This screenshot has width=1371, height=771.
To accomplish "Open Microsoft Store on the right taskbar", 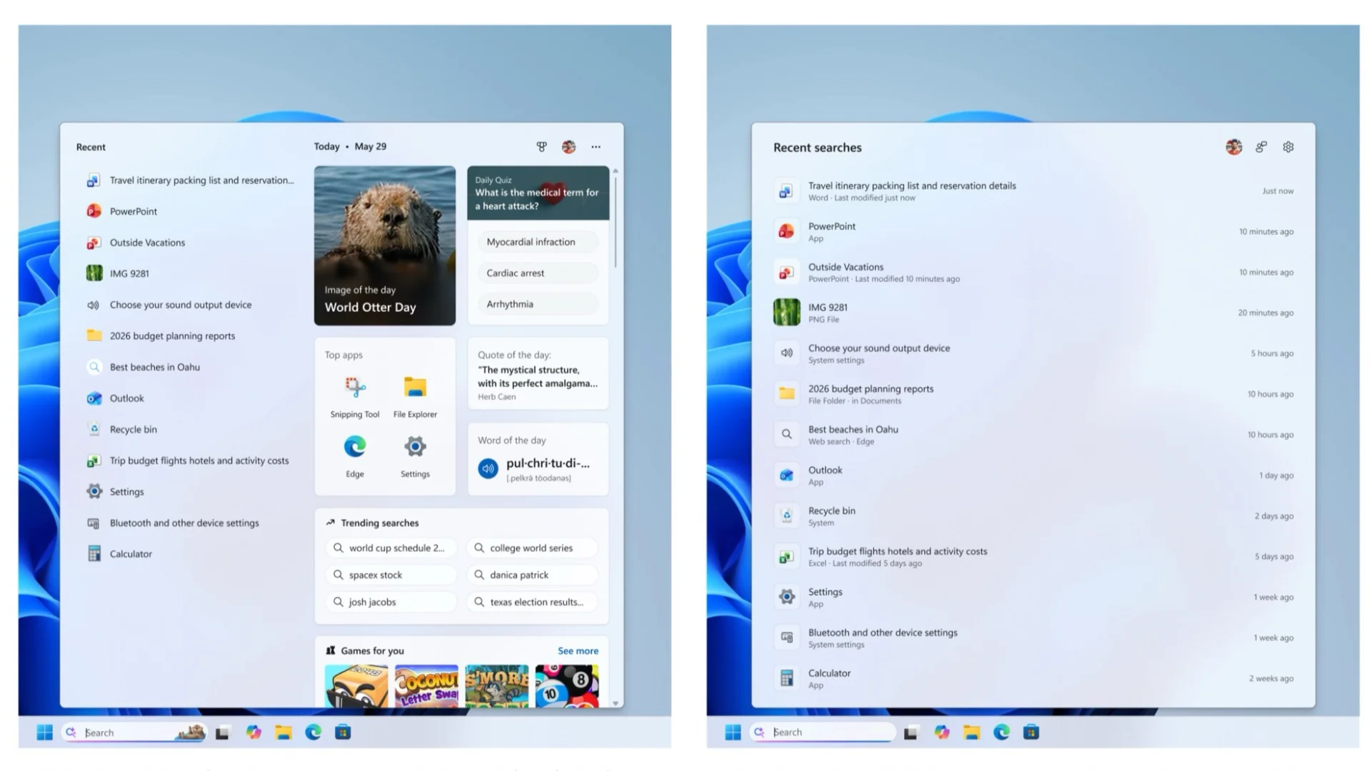I will click(x=1031, y=732).
